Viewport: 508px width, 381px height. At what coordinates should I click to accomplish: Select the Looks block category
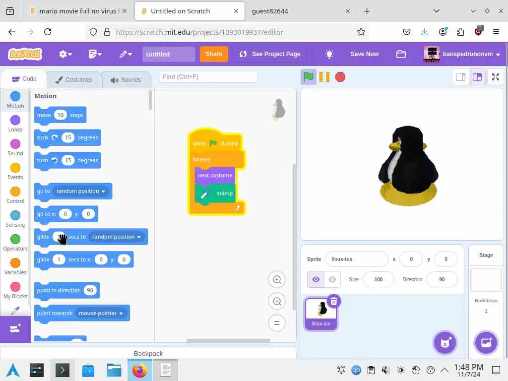point(15,124)
